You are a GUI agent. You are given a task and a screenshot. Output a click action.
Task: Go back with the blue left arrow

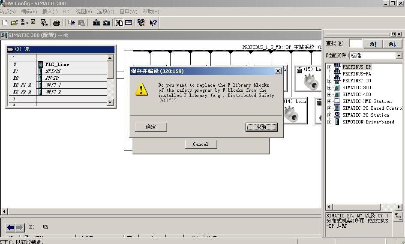click(11, 227)
